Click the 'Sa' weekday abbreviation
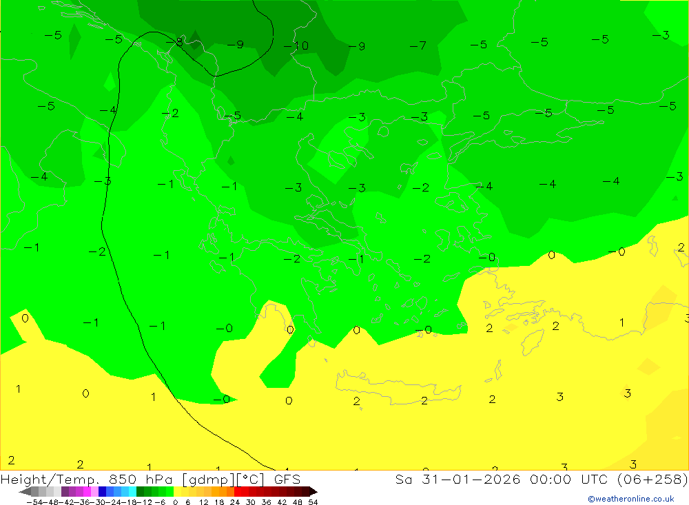Viewport: 689px width, 505px height. (x=403, y=479)
